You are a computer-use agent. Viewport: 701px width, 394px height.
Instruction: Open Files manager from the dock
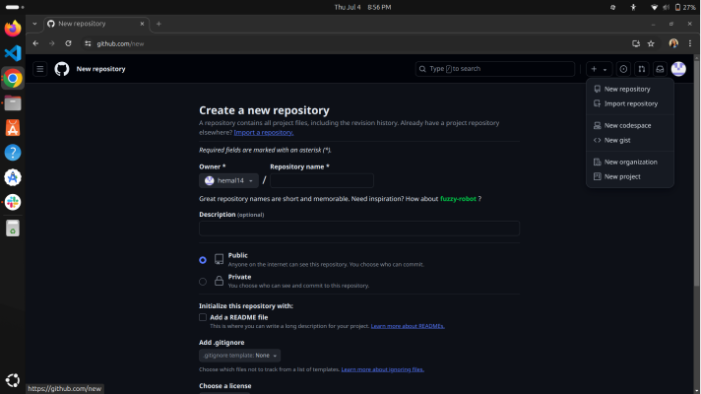click(x=13, y=103)
